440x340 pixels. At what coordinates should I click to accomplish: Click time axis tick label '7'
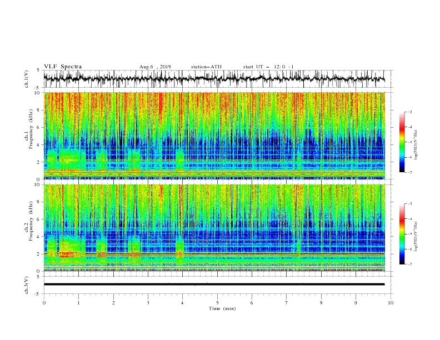coord(287,303)
